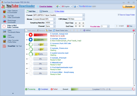The image size is (137, 96).
Task: Toggle Save to Output Folder checkbox
Action: pos(119,15)
